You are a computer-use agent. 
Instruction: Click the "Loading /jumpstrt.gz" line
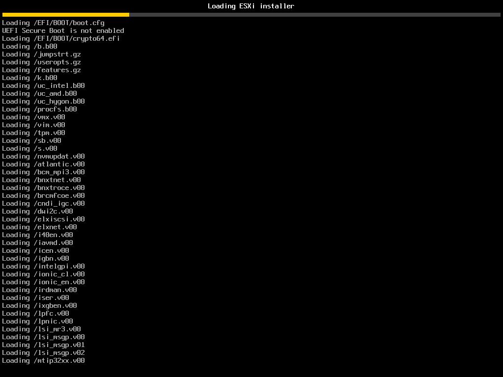tap(41, 54)
